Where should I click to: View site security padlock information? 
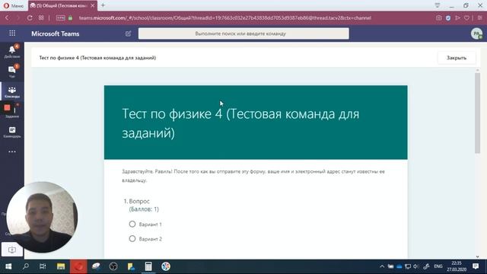[71, 18]
